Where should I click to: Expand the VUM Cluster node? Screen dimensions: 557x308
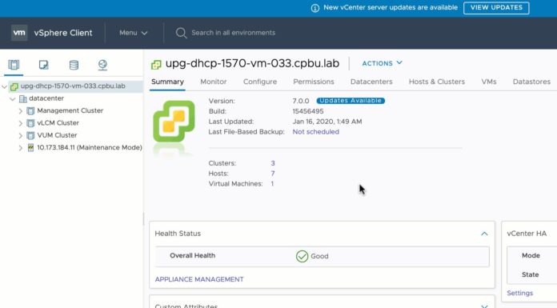(21, 136)
